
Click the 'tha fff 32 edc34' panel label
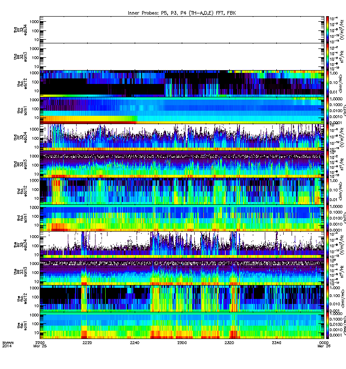coord(20,30)
